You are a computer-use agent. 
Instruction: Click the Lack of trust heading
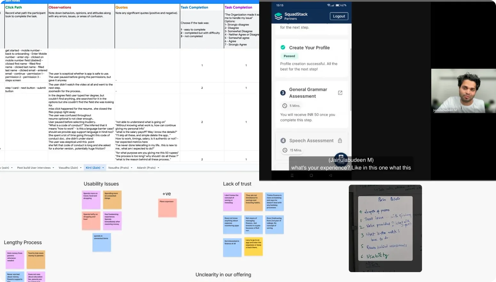point(237,184)
